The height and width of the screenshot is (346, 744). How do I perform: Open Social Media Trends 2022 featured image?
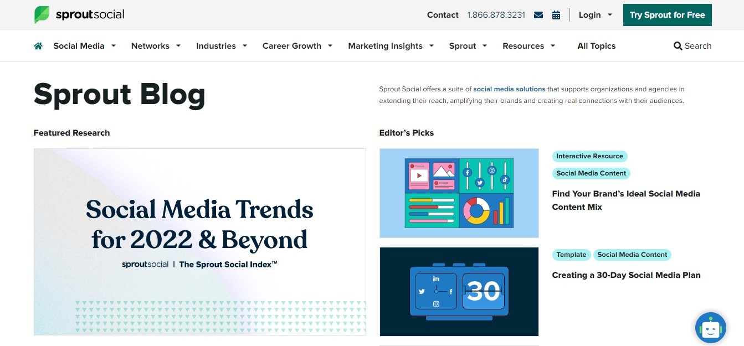click(199, 241)
